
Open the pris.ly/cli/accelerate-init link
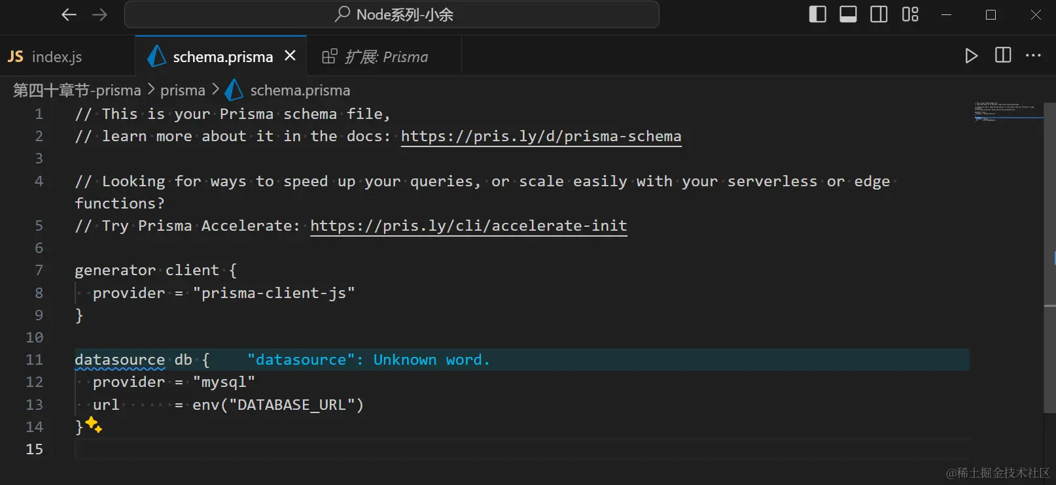click(468, 226)
